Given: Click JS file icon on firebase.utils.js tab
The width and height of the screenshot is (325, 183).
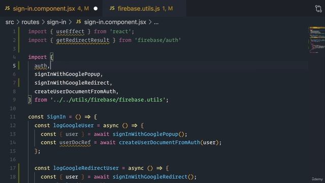Looking at the screenshot, I should [x=112, y=8].
